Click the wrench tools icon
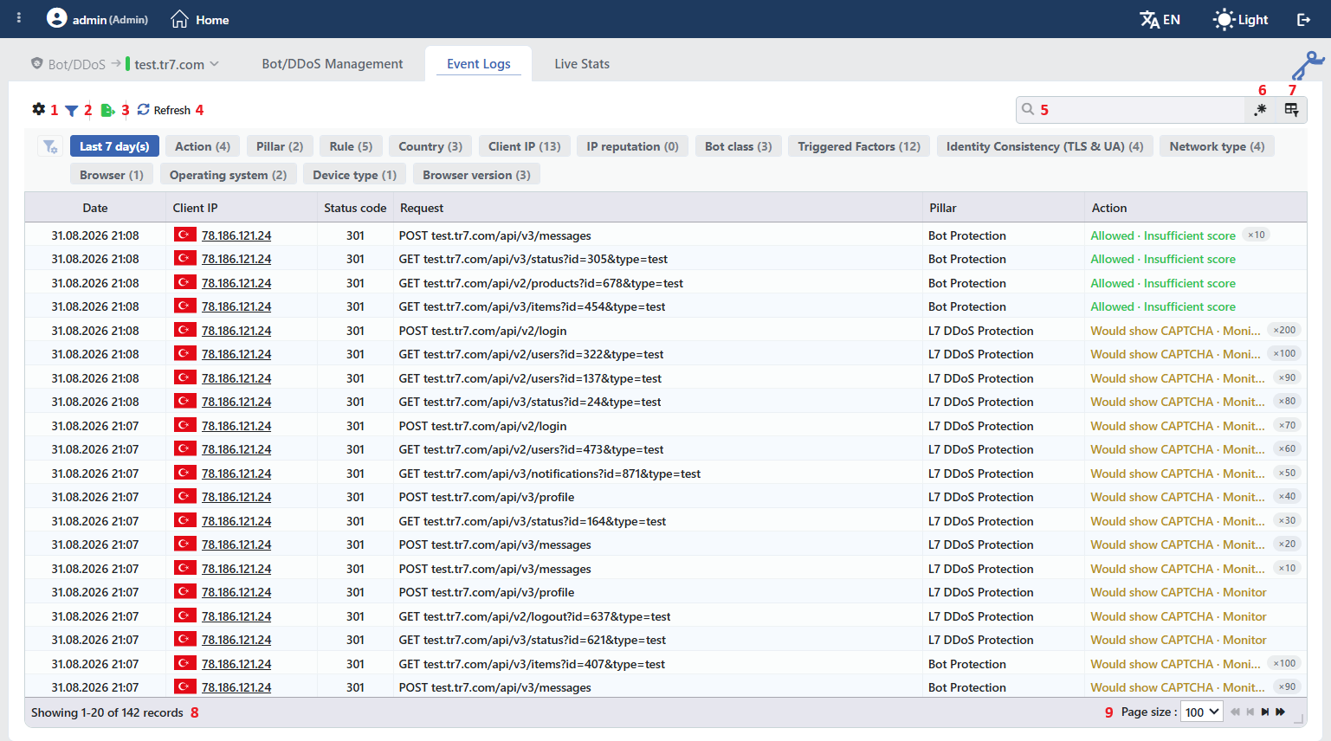Screen dimensions: 1331x741 pos(1308,65)
